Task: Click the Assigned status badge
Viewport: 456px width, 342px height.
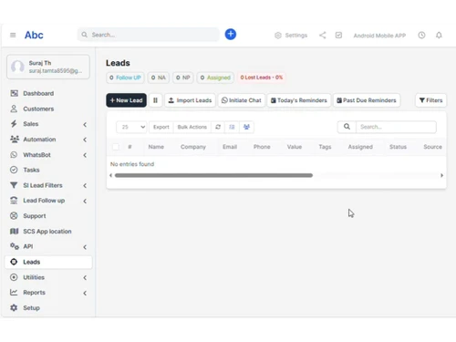Action: pos(215,78)
